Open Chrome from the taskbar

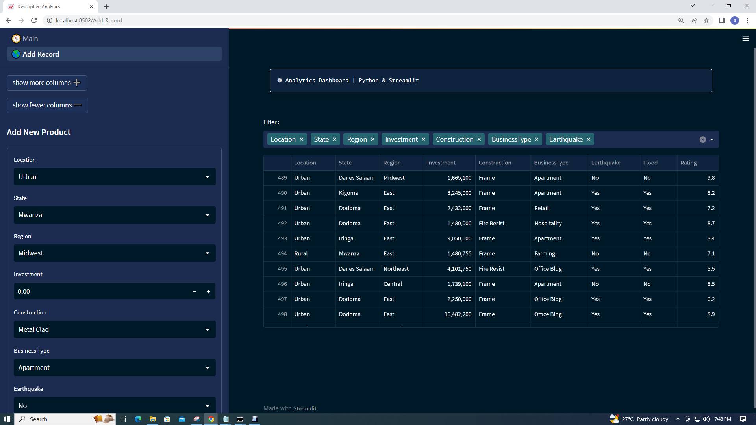click(x=211, y=419)
